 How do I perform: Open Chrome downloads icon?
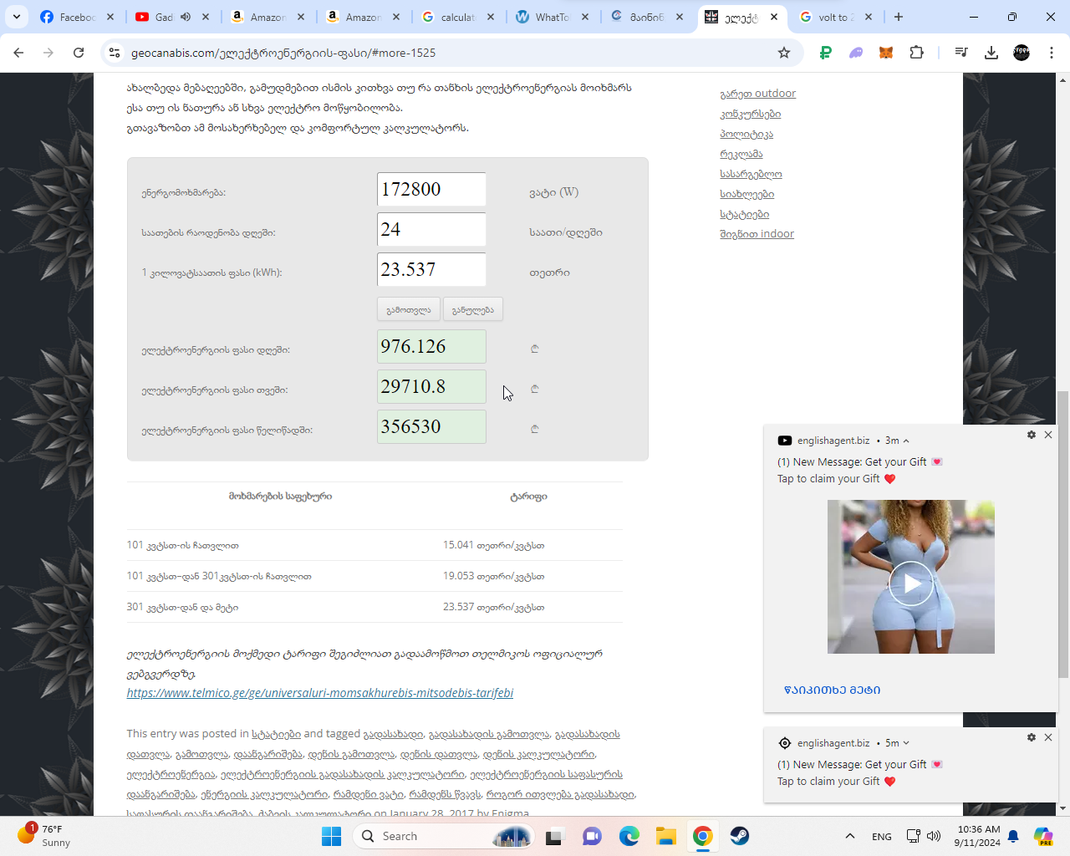991,53
